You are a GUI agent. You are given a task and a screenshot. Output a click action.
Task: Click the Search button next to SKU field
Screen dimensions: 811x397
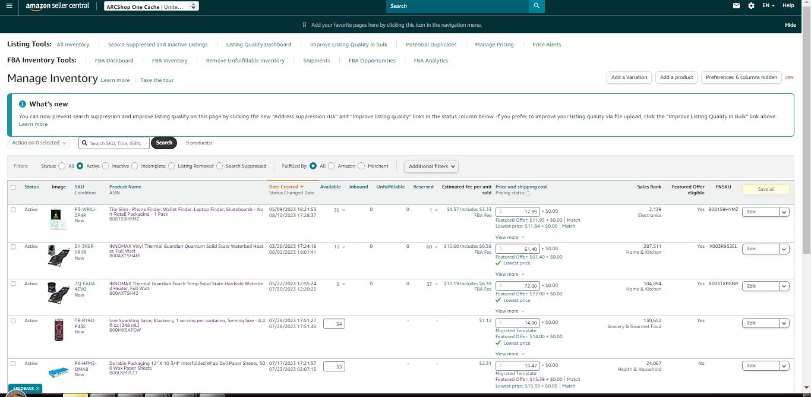(164, 143)
